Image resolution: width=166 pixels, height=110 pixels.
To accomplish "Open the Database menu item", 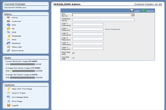I will coord(16,36).
